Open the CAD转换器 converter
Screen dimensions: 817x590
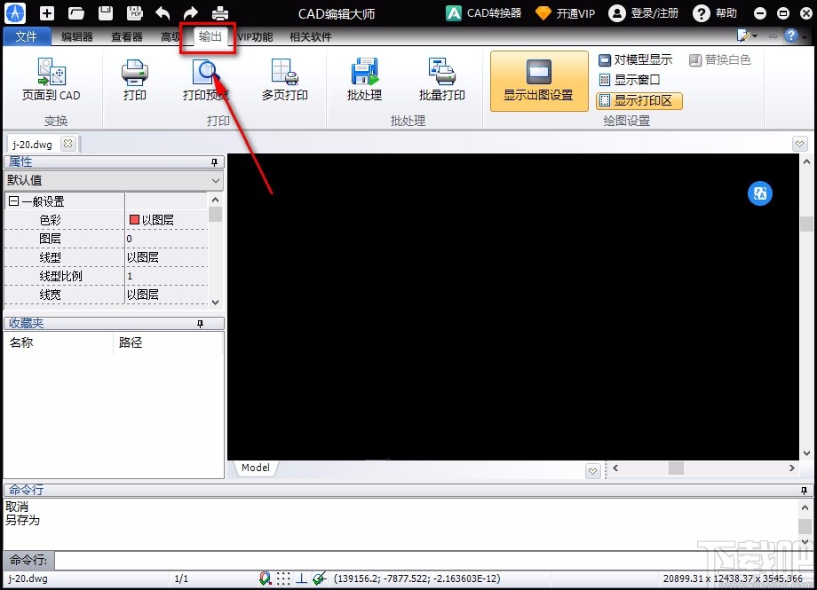482,13
